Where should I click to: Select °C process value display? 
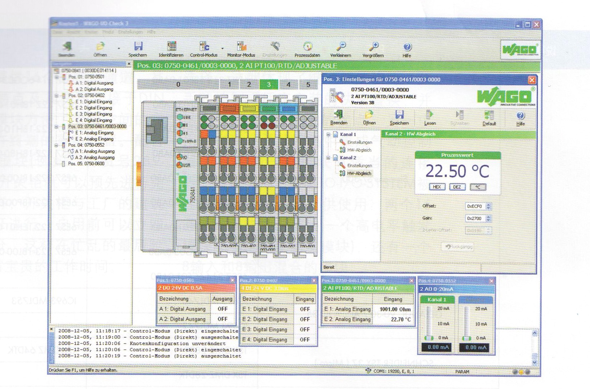(478, 187)
